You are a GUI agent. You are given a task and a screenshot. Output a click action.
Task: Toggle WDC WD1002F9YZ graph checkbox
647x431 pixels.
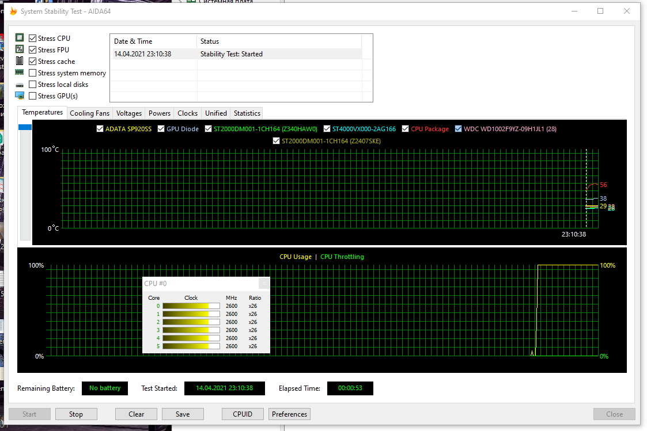[x=458, y=129]
